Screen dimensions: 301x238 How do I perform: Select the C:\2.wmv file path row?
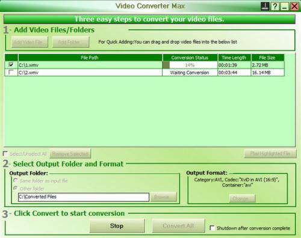[90, 73]
